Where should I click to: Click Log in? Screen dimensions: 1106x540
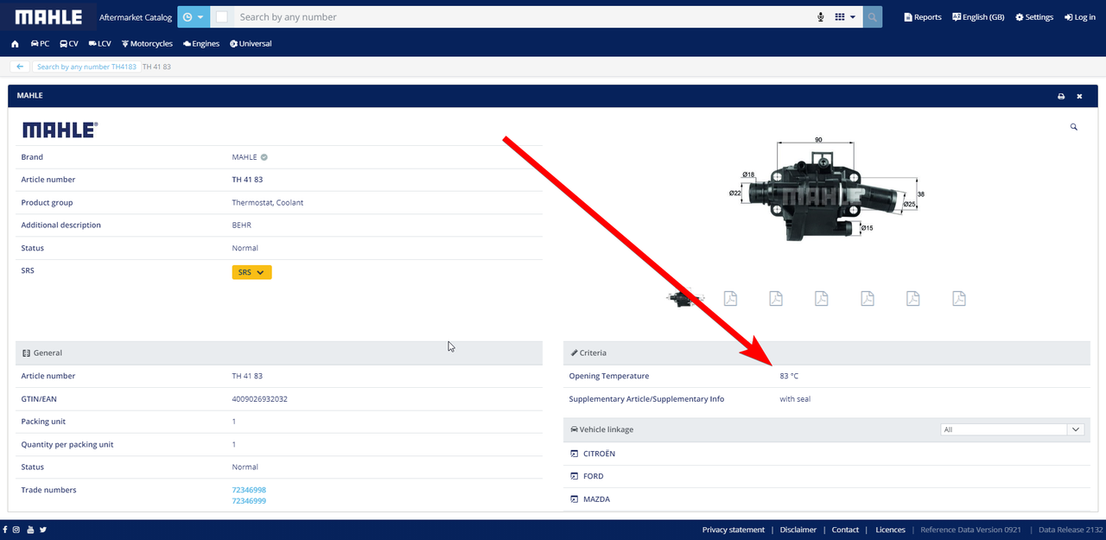(1080, 16)
